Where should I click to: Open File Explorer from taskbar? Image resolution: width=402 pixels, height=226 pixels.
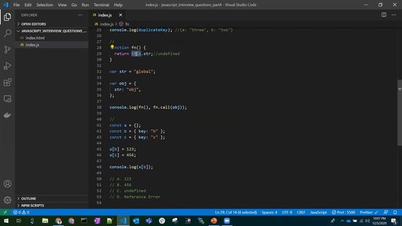pos(45,220)
